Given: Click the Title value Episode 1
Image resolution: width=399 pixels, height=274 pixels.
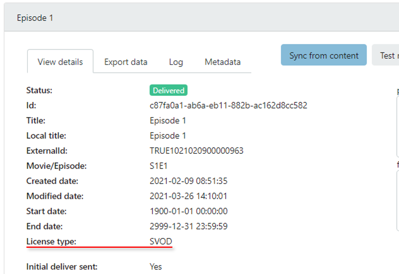Looking at the screenshot, I should [168, 121].
